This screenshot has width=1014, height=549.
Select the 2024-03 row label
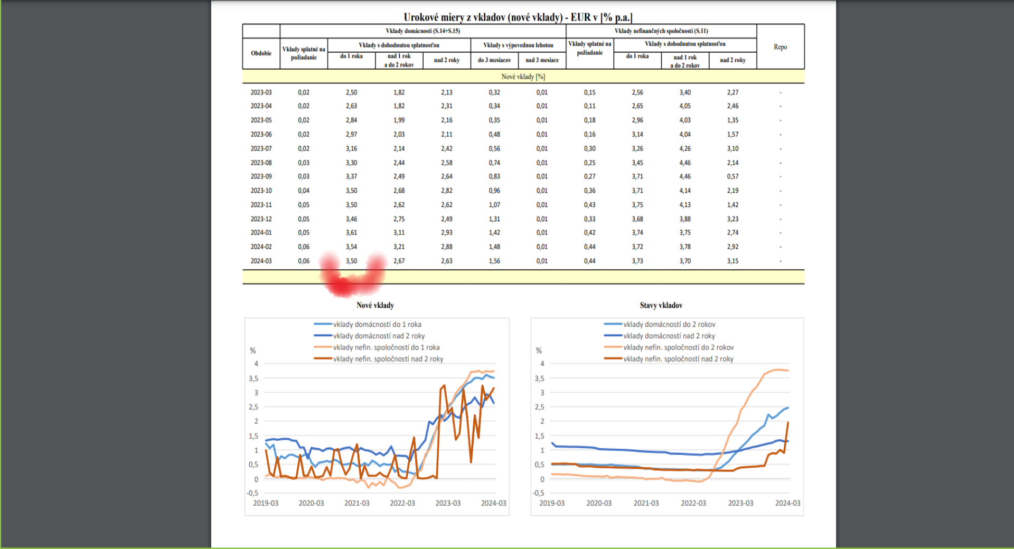tap(261, 261)
